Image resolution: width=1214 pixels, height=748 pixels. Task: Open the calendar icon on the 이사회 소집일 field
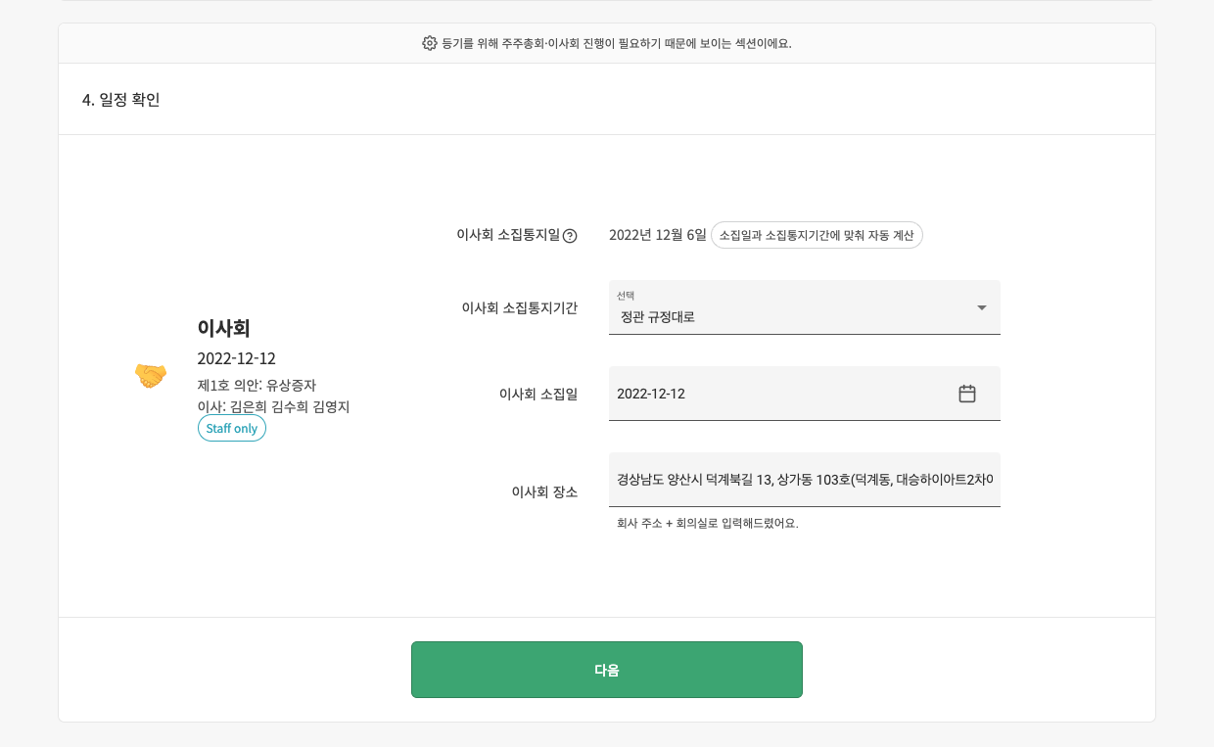click(x=967, y=393)
